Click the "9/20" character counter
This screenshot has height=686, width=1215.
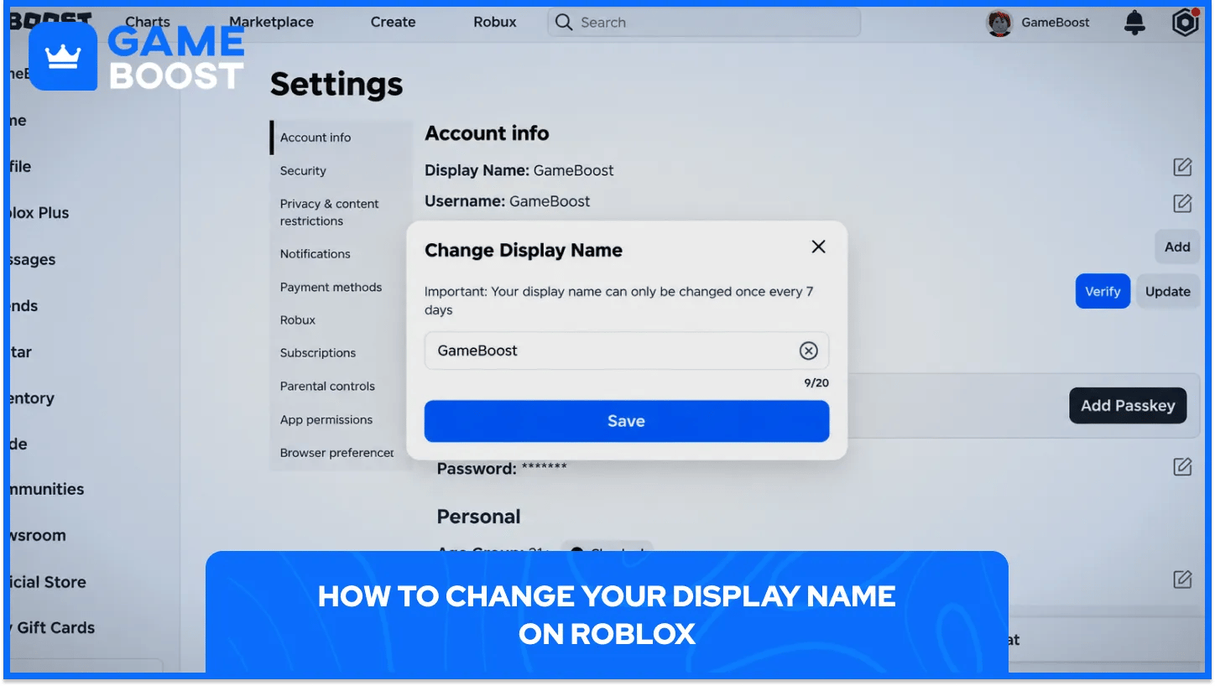tap(816, 382)
